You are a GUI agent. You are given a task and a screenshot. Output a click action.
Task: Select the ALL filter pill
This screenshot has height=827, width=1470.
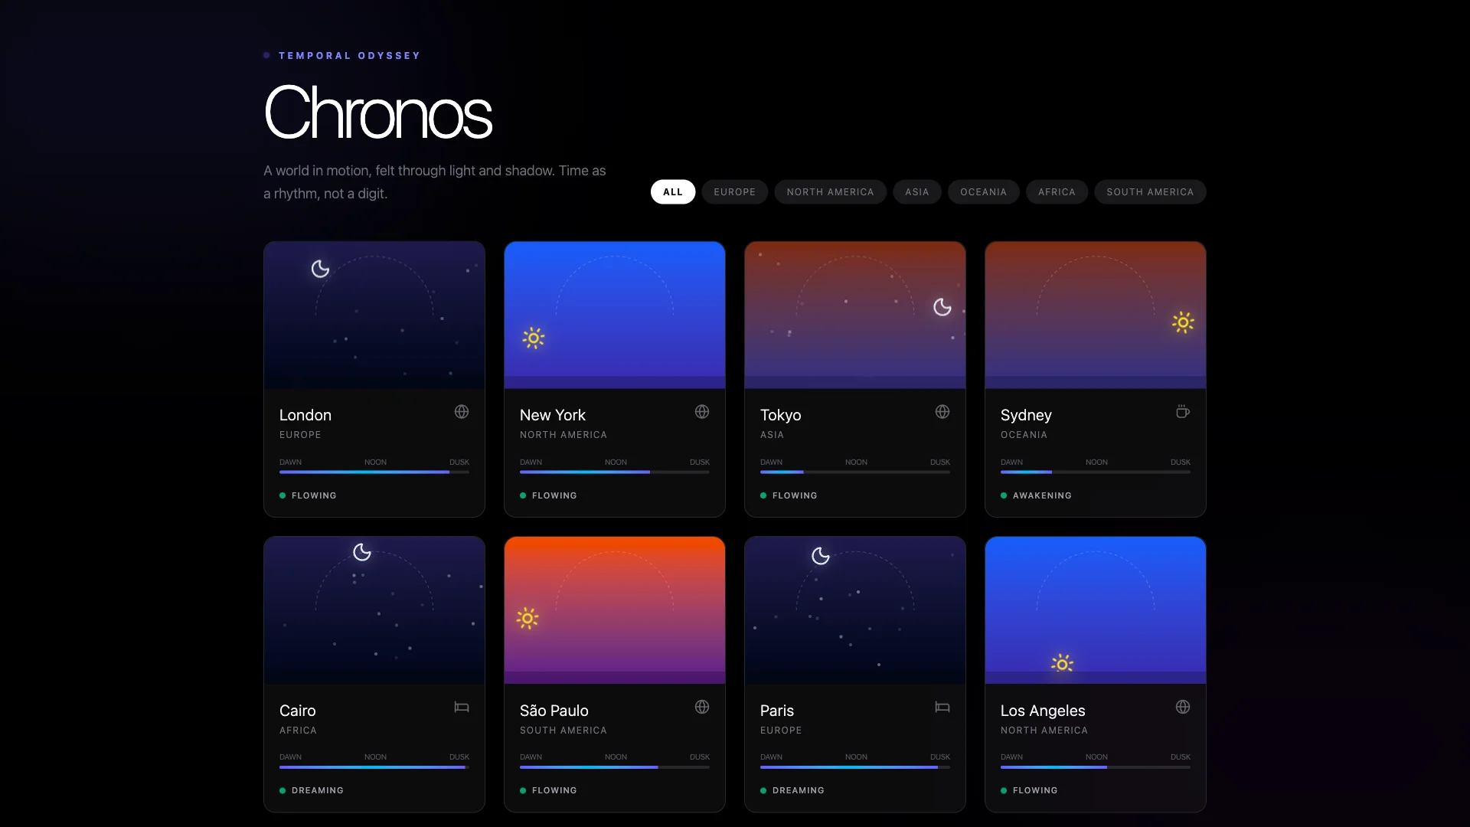673,192
